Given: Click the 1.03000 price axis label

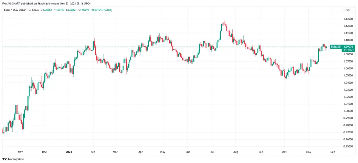Looking at the screenshot, I should [348, 90].
